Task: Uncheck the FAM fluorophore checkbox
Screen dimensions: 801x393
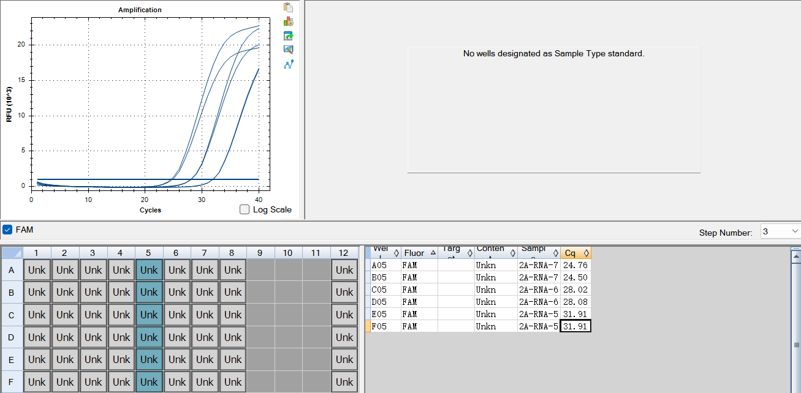Action: 7,230
